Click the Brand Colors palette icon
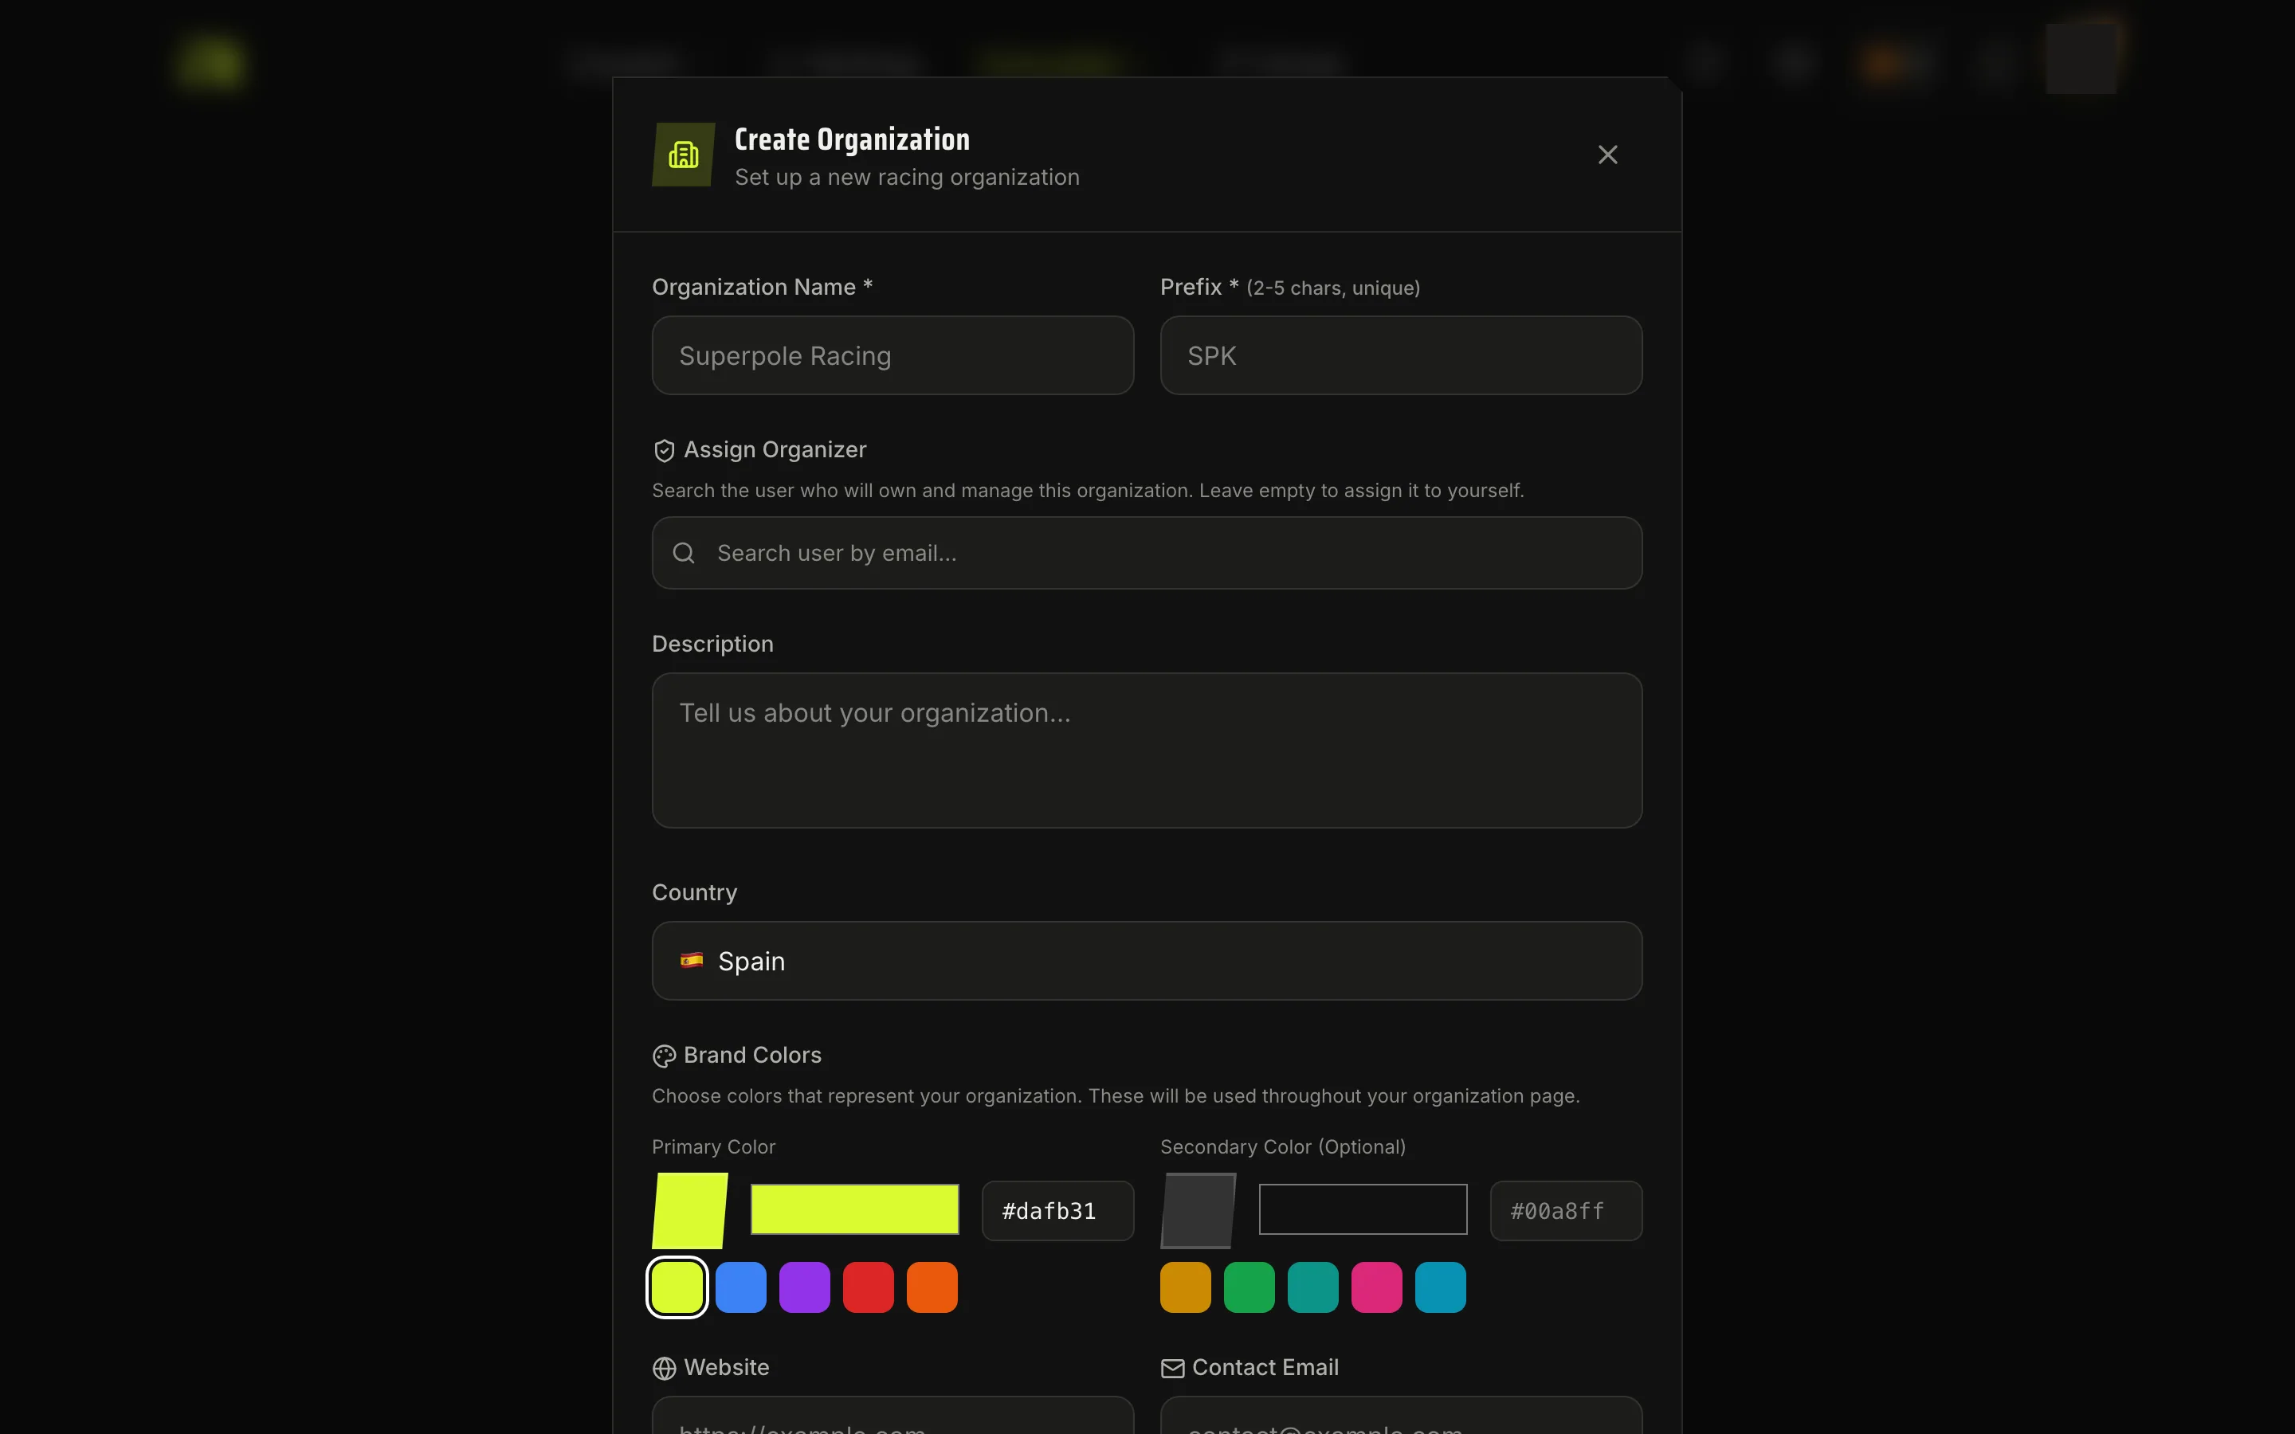This screenshot has width=2295, height=1434. click(x=664, y=1056)
